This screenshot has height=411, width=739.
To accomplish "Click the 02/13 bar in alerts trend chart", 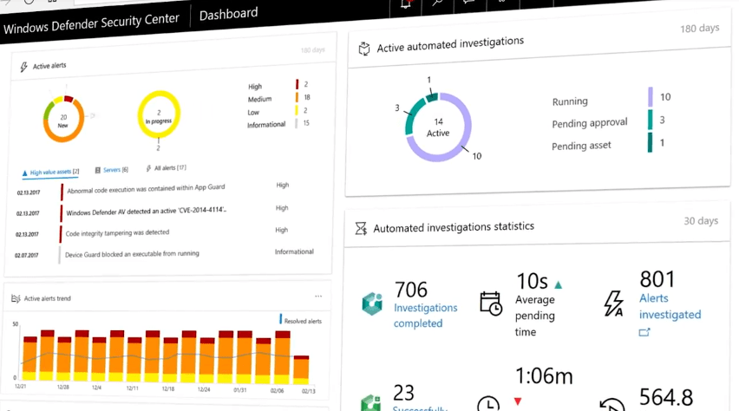I will click(301, 370).
